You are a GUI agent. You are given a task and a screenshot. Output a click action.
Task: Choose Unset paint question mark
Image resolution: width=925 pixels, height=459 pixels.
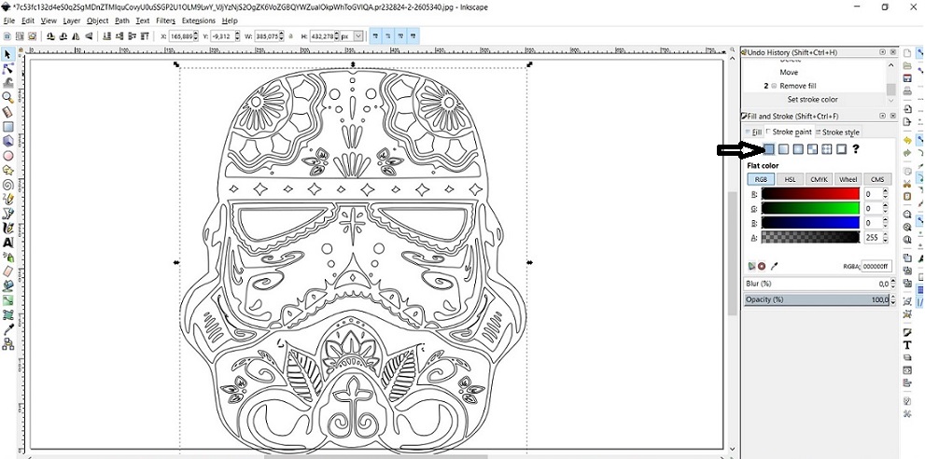pyautogui.click(x=855, y=149)
